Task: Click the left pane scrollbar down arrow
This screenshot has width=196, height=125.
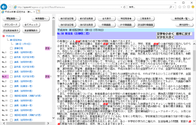Action: coord(54,118)
